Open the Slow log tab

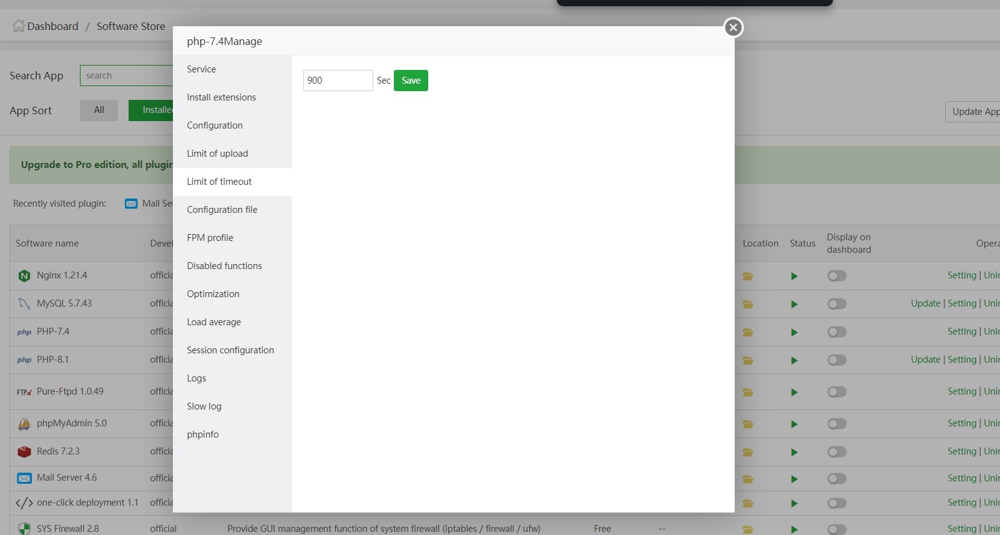pos(232,406)
